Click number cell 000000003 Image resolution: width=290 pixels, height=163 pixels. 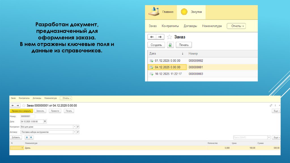click(x=196, y=74)
